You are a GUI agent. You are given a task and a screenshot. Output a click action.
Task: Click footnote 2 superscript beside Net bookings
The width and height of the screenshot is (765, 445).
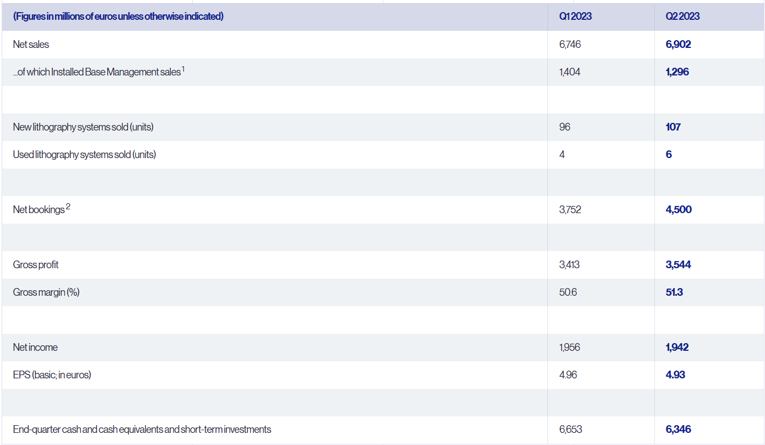tap(68, 207)
